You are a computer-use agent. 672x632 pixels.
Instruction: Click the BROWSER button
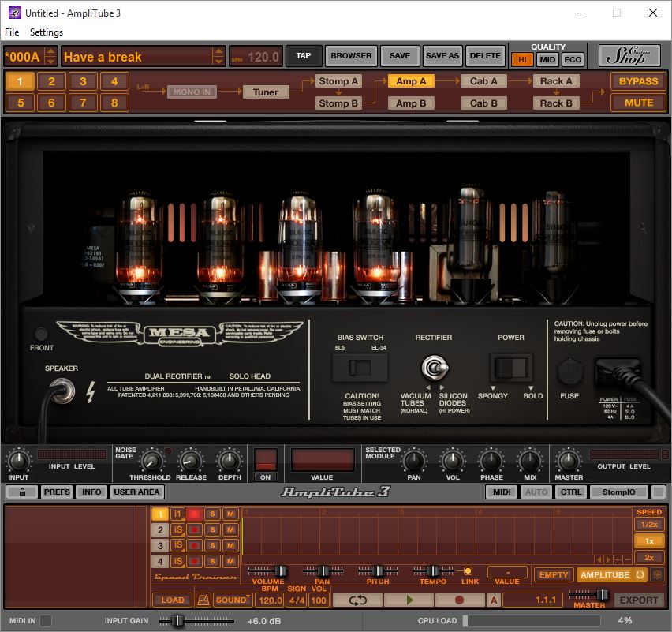(x=351, y=56)
